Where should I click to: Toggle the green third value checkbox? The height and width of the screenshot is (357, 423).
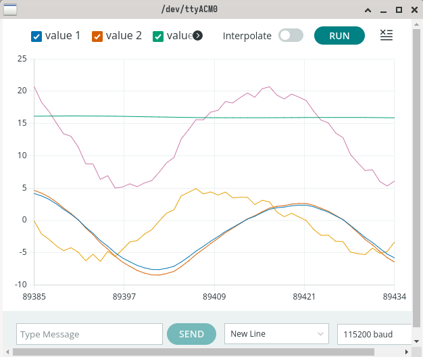159,37
